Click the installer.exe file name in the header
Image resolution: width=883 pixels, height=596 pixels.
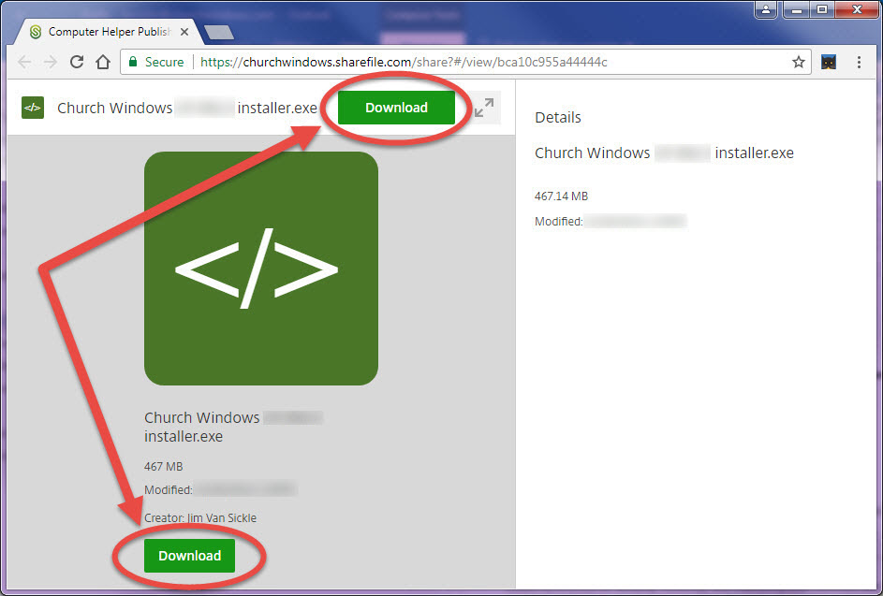[x=187, y=108]
